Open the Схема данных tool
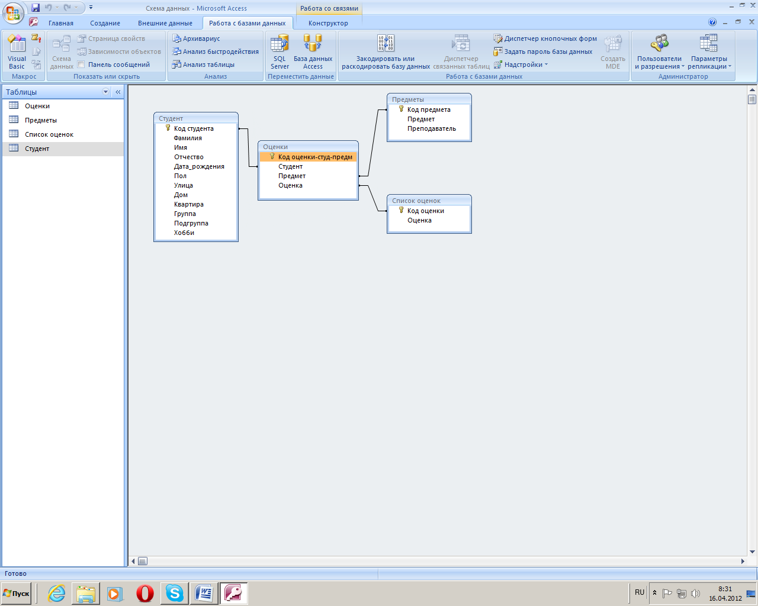 click(x=62, y=51)
